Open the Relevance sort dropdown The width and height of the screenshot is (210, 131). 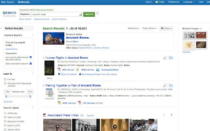pos(134,28)
